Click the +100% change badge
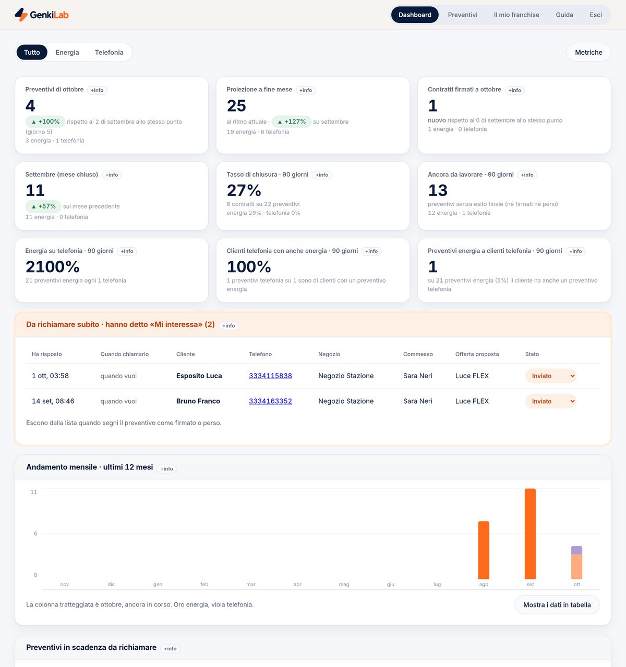This screenshot has height=667, width=626. tap(45, 122)
